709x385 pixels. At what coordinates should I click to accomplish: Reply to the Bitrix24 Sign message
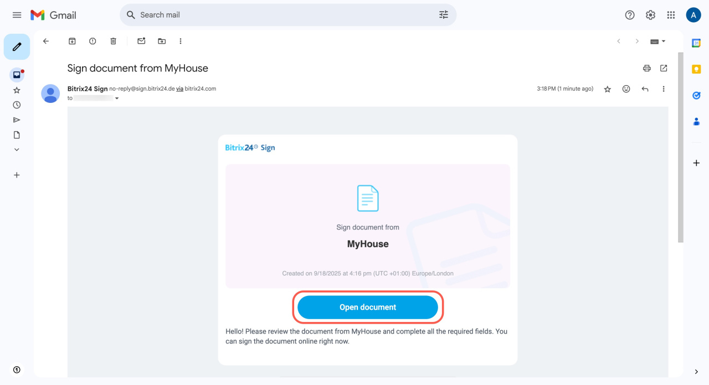[x=645, y=89]
